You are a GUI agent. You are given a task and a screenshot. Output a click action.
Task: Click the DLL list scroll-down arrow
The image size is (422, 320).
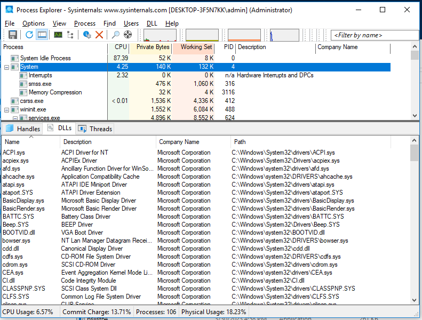coord(415,300)
